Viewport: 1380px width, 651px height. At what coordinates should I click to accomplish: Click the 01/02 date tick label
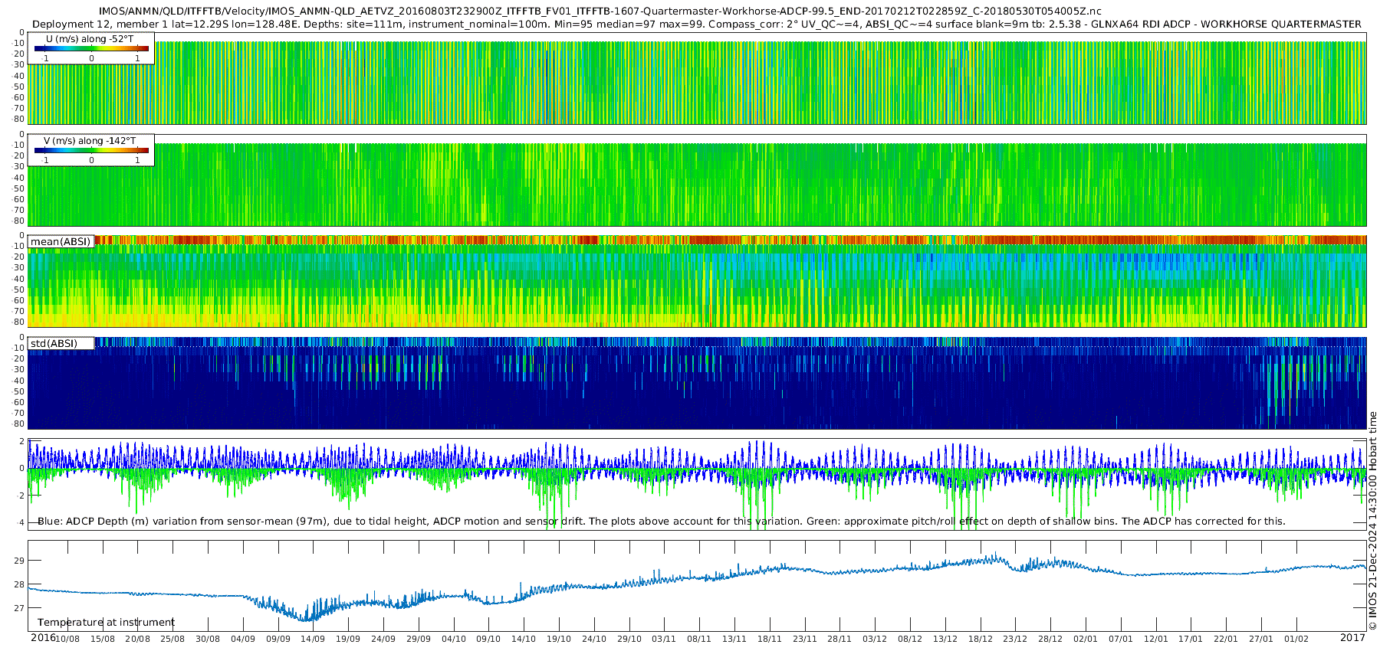pyautogui.click(x=1296, y=639)
